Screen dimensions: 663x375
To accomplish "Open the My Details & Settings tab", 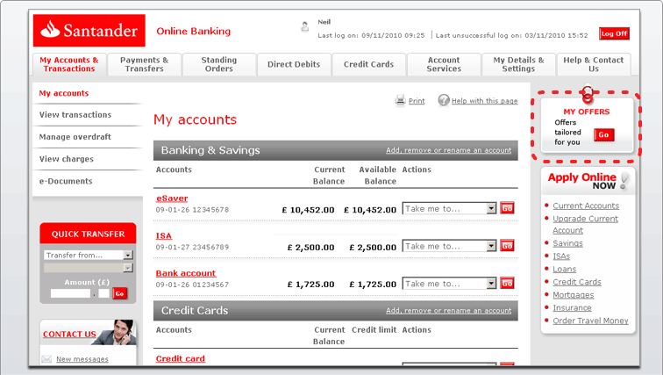I will tap(518, 64).
